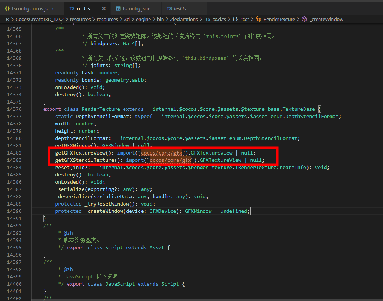Click the TS icon in the breadcrumb
Screen dimensions: 383x301
pyautogui.click(x=208, y=19)
